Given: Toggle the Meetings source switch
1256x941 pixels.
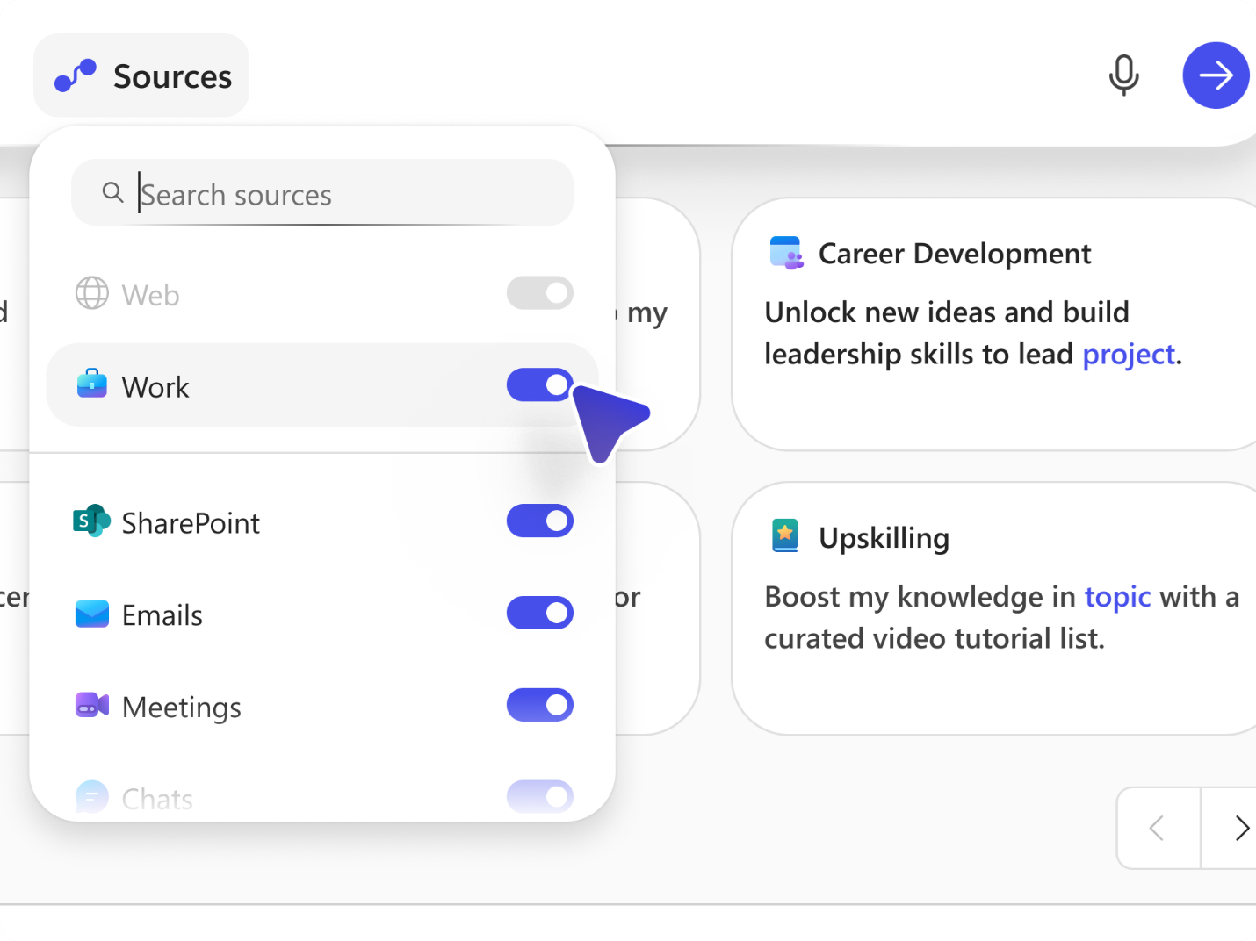Looking at the screenshot, I should click(539, 705).
